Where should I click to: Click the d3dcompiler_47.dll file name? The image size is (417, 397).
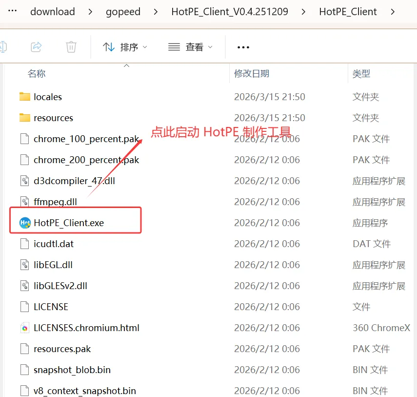click(x=75, y=181)
